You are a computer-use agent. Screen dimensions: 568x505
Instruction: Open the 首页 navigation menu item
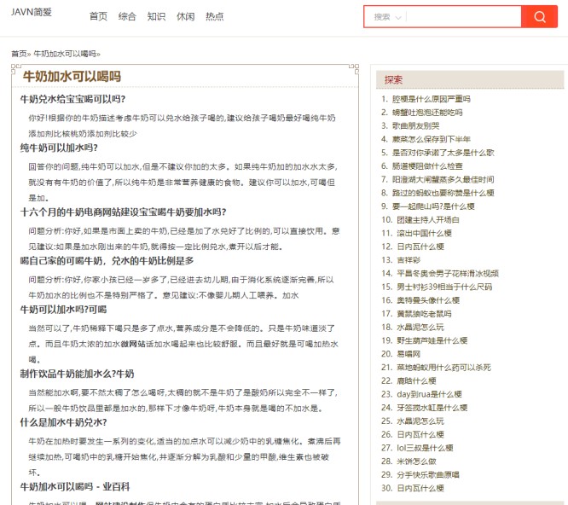click(99, 16)
